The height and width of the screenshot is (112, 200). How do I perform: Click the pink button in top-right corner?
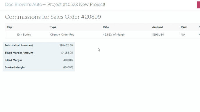[x=198, y=5]
